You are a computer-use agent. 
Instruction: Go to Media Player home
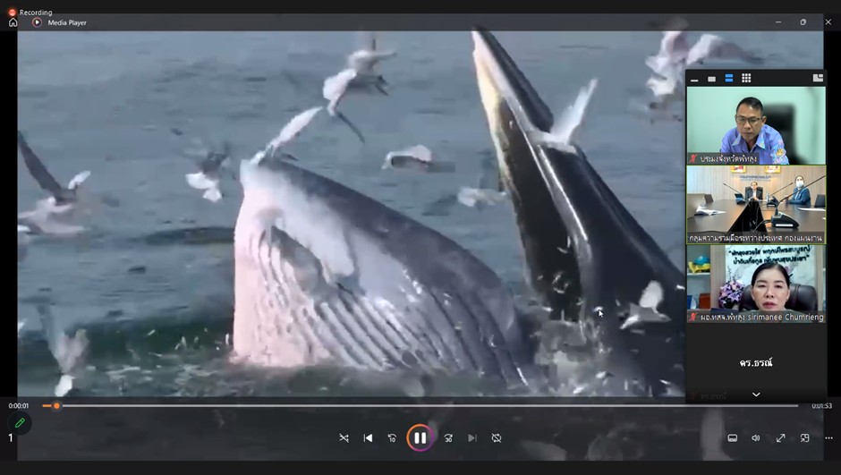(x=13, y=22)
